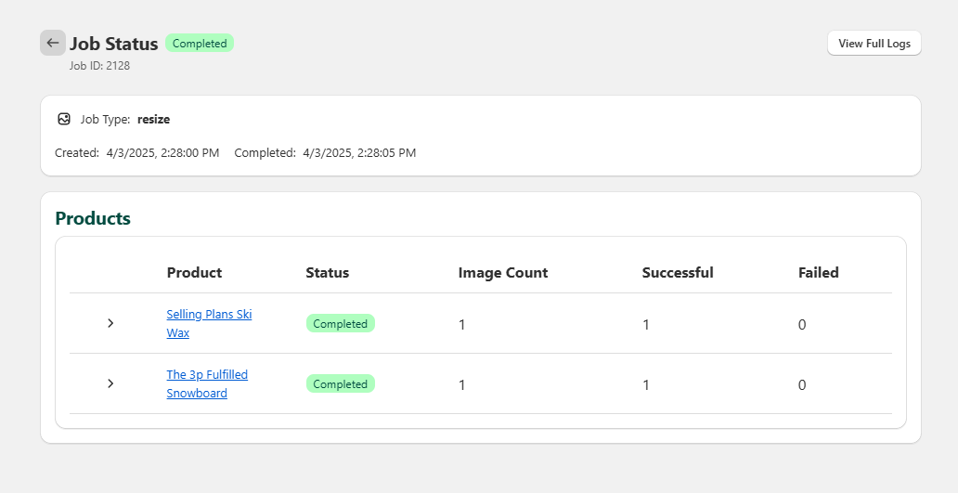Click the Product column header
Screen dimensions: 958x493
point(194,272)
